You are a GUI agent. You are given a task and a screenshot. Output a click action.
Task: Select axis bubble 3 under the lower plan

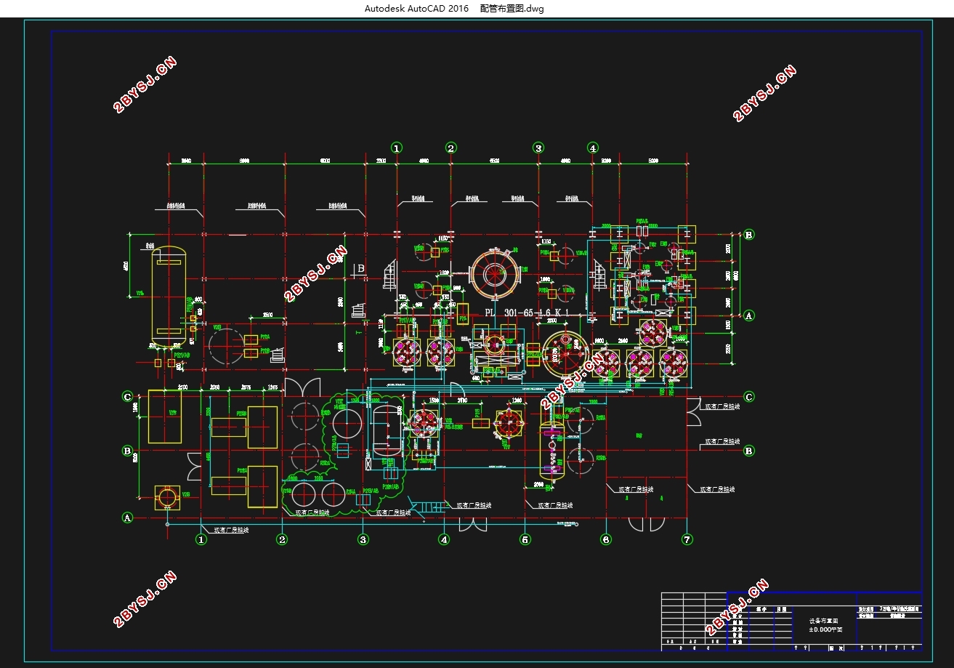[x=363, y=539]
